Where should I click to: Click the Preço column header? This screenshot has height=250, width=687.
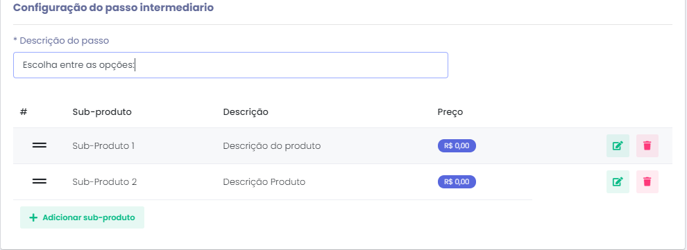(x=450, y=112)
